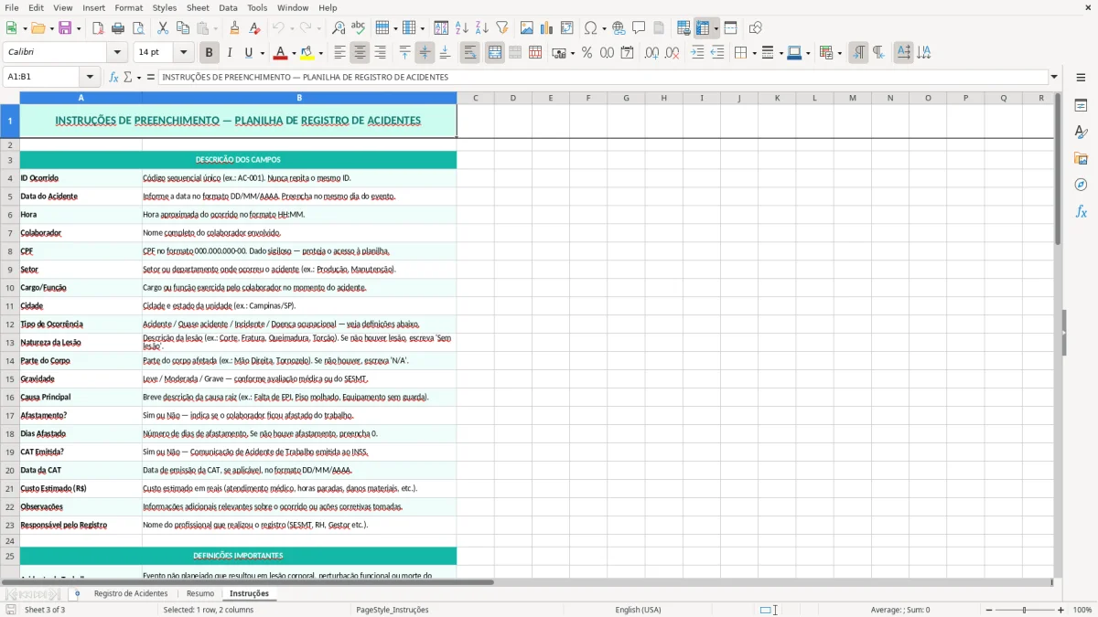The height and width of the screenshot is (617, 1098).
Task: Click the Copy icon
Action: (183, 28)
